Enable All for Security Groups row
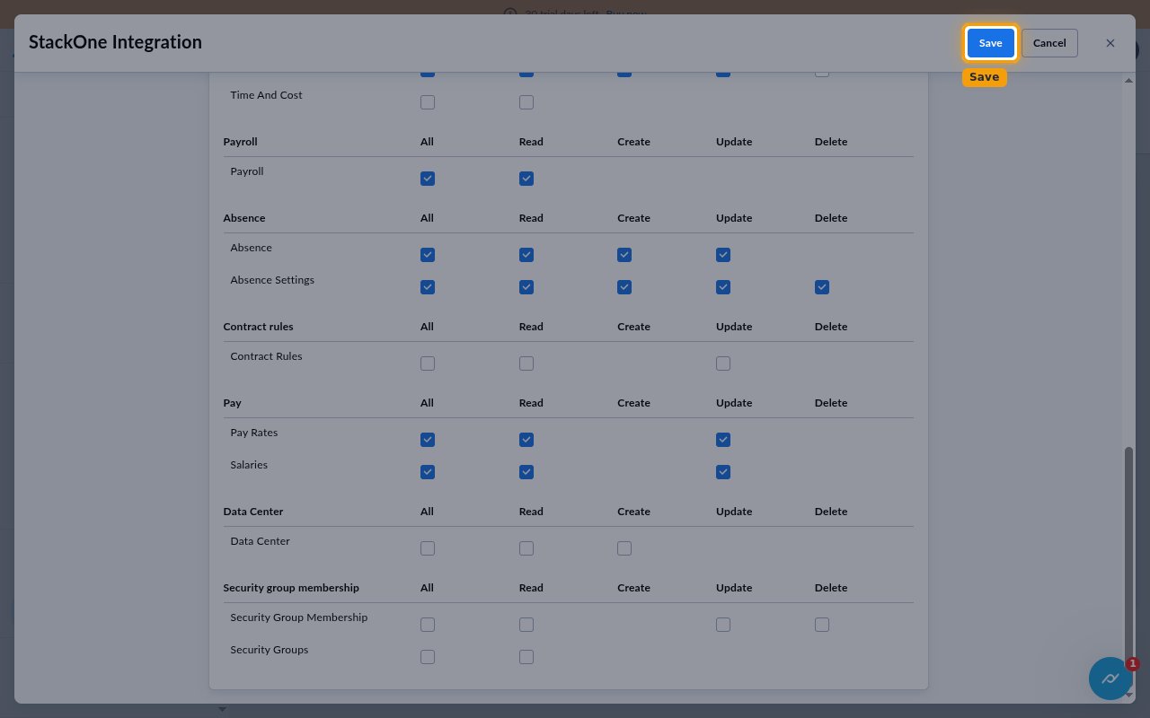The image size is (1150, 718). pos(428,657)
